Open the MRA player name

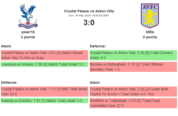[x=150, y=32]
